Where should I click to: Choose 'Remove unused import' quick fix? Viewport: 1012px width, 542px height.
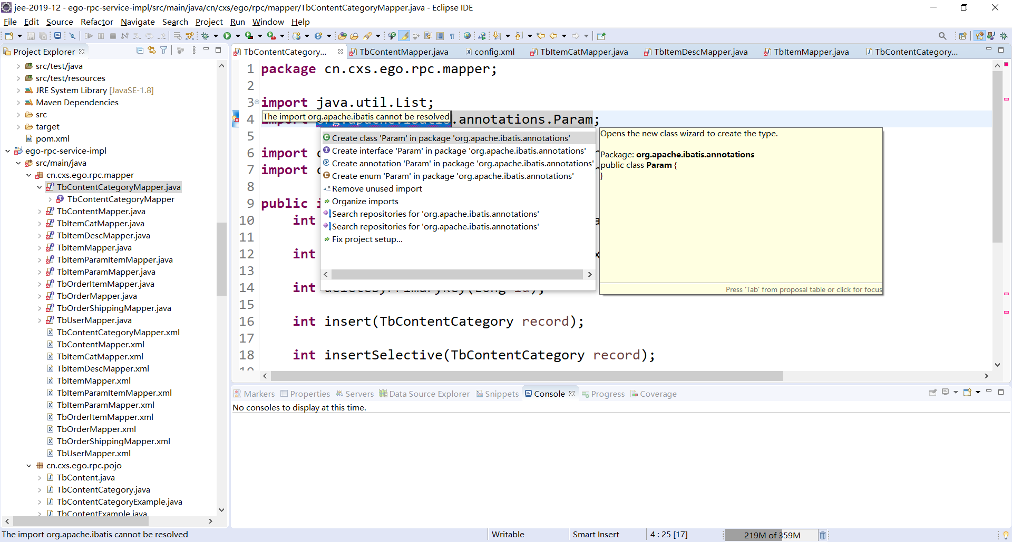pyautogui.click(x=377, y=188)
